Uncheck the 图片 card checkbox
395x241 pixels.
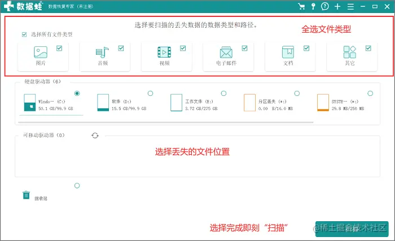point(59,48)
